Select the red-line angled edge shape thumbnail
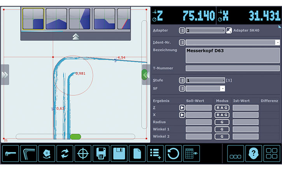Image resolution: width=282 pixels, height=186 pixels. [124, 19]
